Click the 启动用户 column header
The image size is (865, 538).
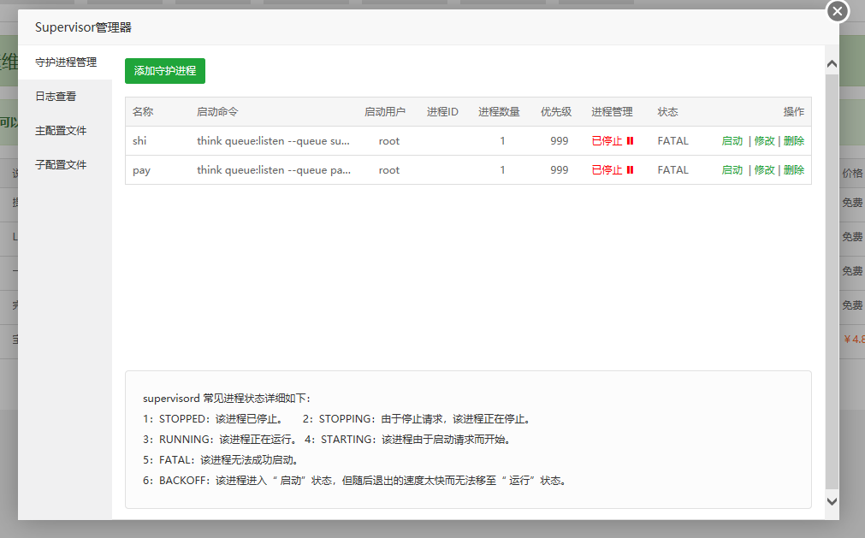[384, 112]
